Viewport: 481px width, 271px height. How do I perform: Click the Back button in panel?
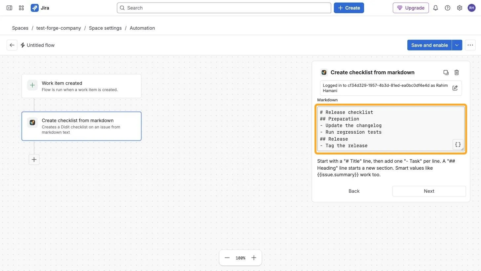point(354,191)
